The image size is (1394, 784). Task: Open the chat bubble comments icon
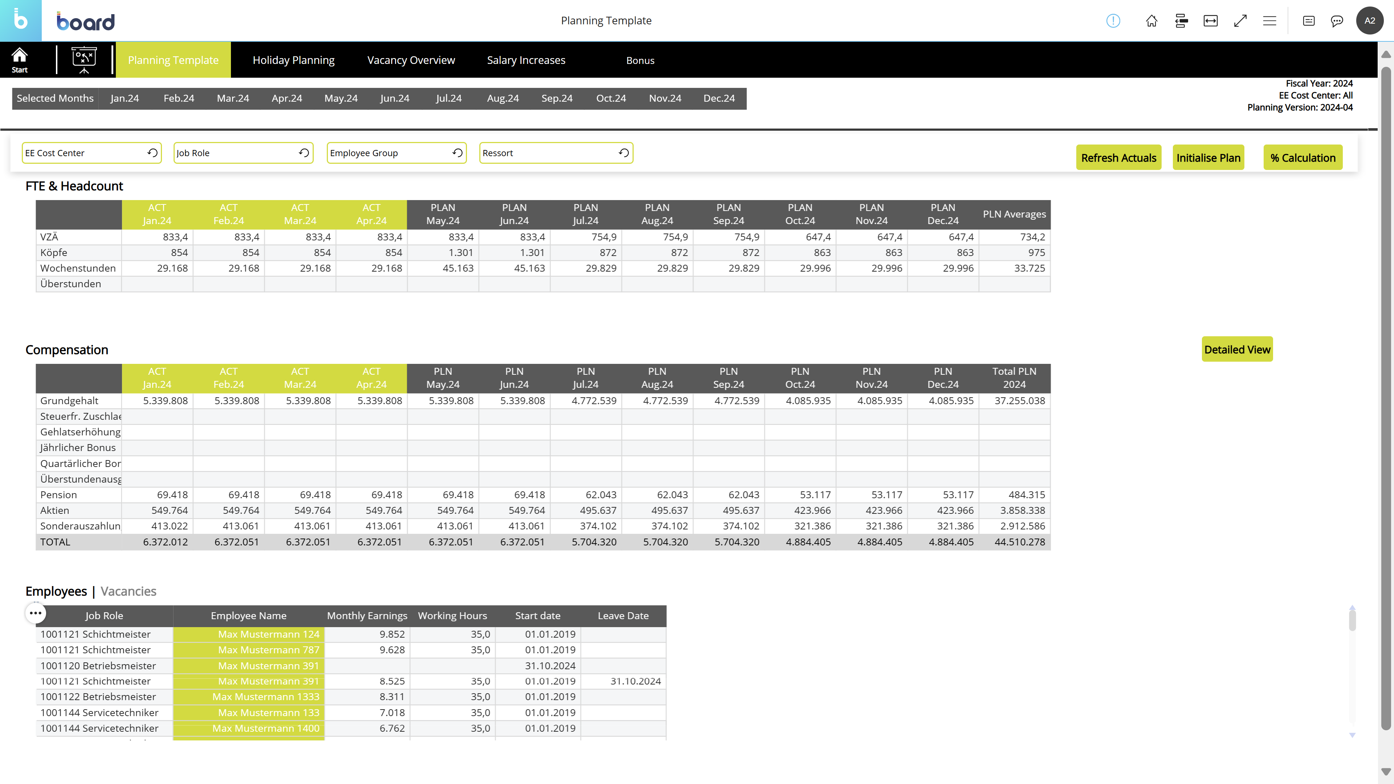coord(1337,21)
